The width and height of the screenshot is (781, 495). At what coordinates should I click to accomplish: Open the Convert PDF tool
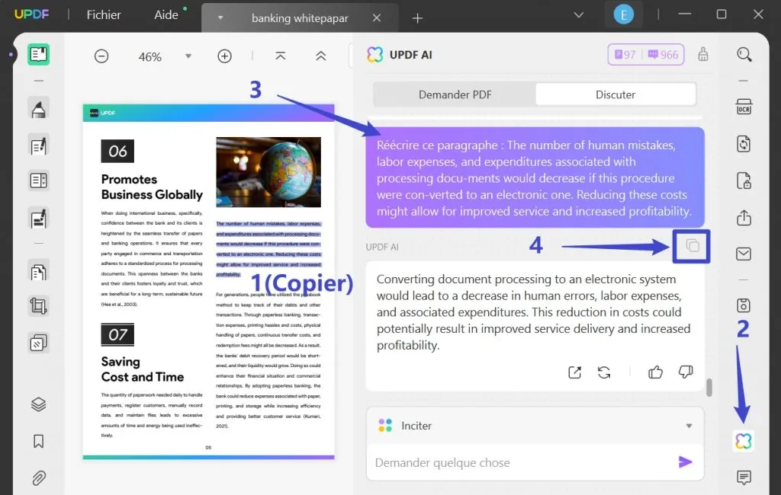[x=744, y=144]
